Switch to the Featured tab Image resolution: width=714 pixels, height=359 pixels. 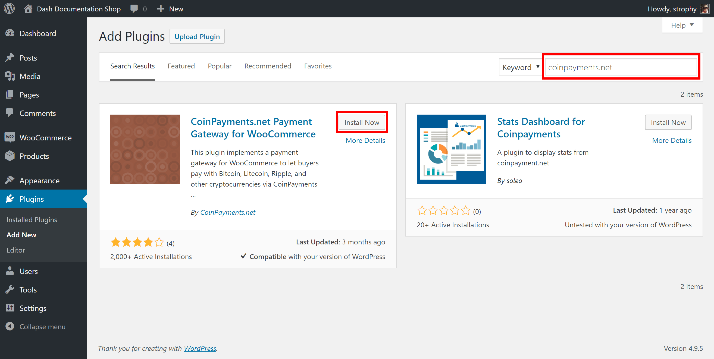pos(181,66)
